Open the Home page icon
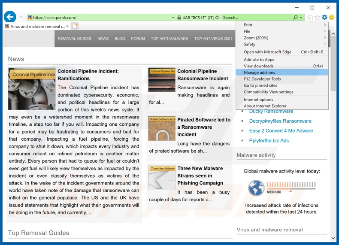 tap(310, 18)
